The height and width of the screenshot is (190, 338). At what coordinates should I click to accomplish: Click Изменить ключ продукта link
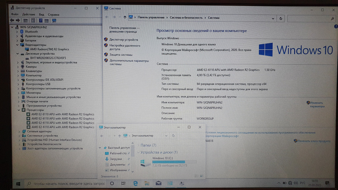coord(314,141)
